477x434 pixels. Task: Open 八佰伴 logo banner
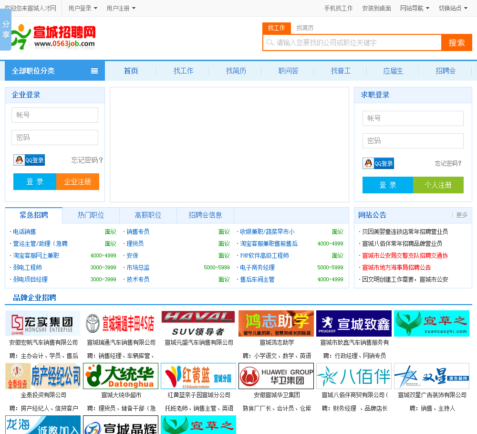pyautogui.click(x=354, y=376)
